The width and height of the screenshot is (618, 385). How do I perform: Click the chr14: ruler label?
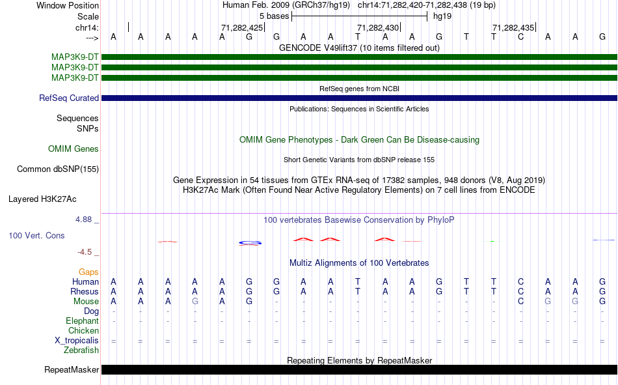pos(87,27)
